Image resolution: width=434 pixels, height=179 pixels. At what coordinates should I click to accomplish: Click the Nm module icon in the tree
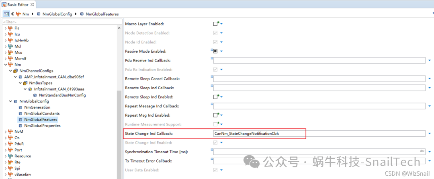10,65
